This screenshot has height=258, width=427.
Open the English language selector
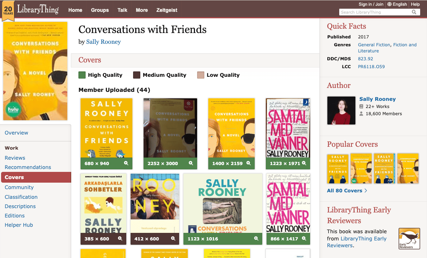(x=400, y=4)
